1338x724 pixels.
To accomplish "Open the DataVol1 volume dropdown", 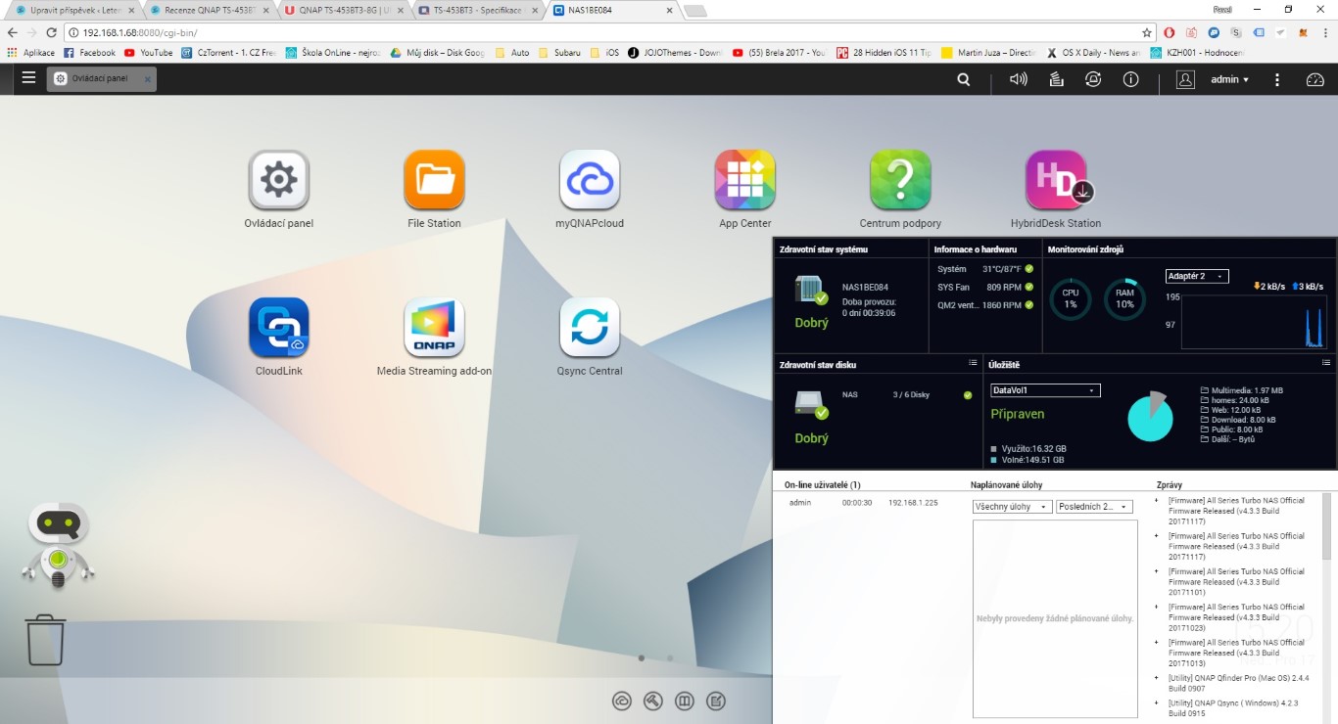I will (x=1045, y=390).
